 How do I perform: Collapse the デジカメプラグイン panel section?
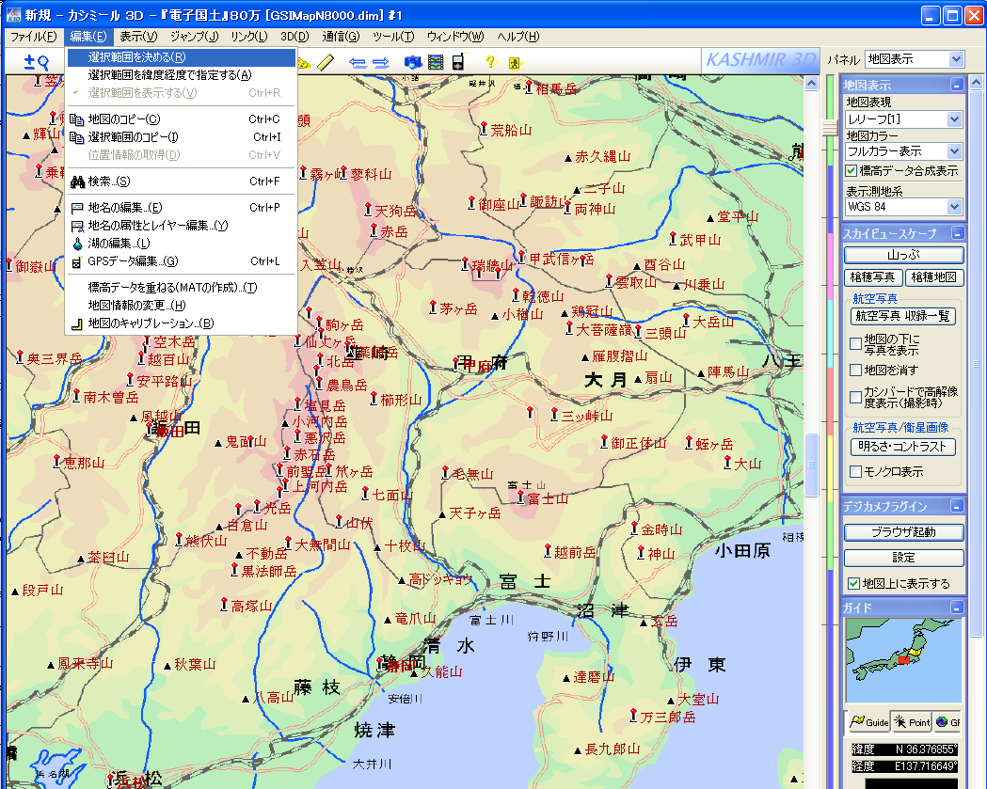click(957, 507)
